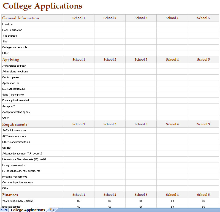Select School 5 header in Requirements section
This screenshot has height=212, width=220.
click(x=203, y=124)
